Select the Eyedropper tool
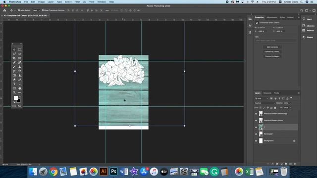317x178 pixels. coord(14,63)
